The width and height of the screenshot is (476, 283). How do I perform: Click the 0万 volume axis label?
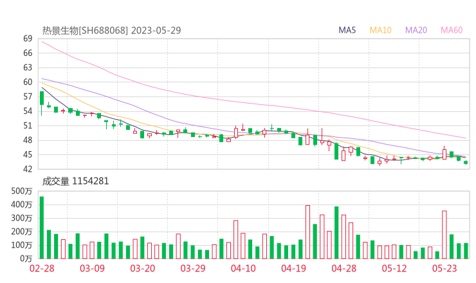(26, 259)
